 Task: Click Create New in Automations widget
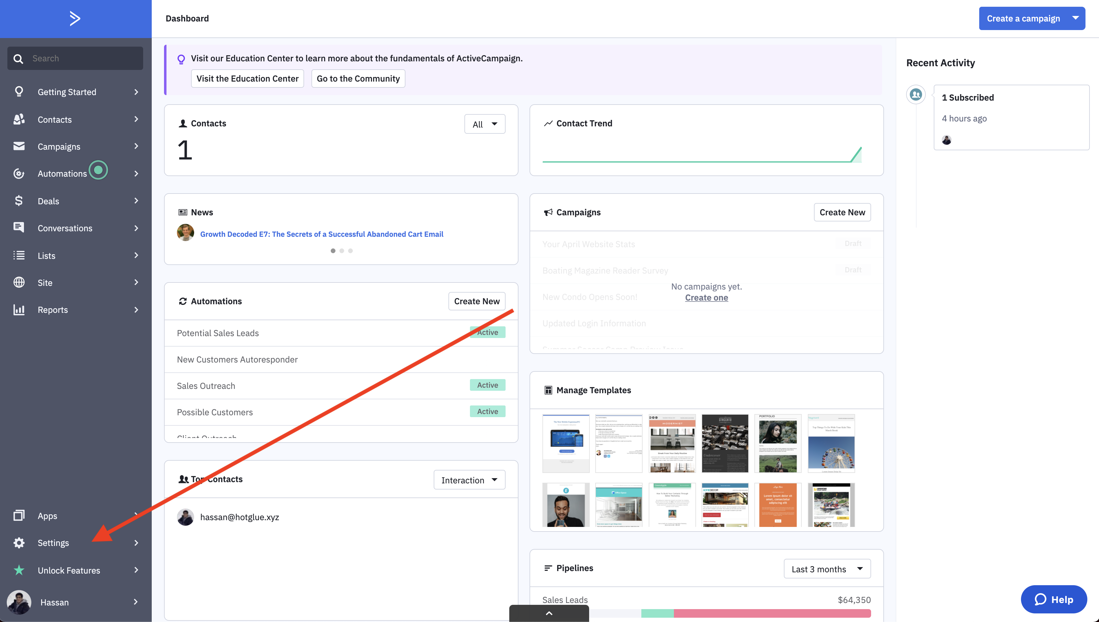click(477, 301)
